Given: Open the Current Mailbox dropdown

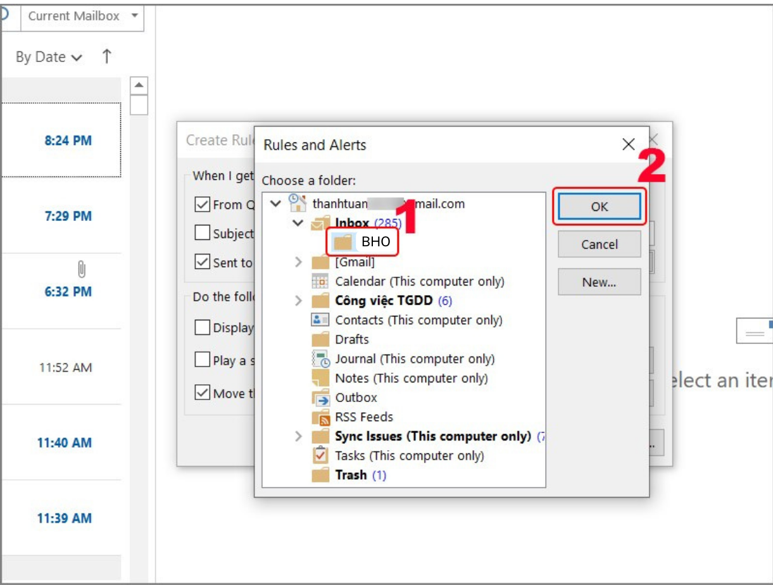Looking at the screenshot, I should (134, 16).
